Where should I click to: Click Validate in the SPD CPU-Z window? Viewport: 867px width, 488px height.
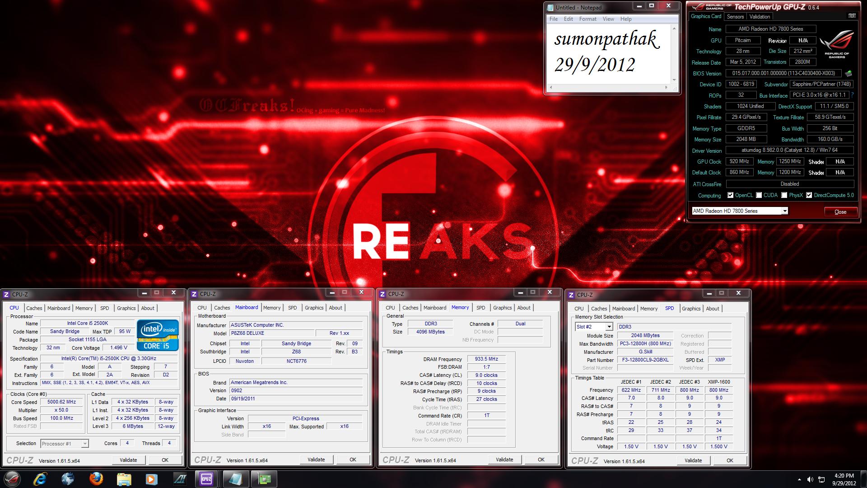[693, 460]
